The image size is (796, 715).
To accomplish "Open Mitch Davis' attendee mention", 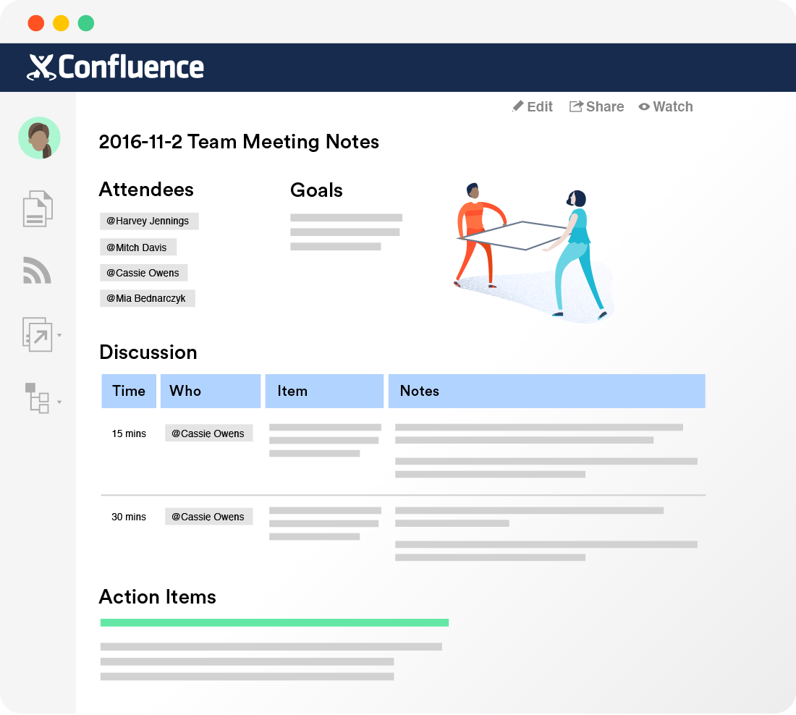I will click(138, 247).
